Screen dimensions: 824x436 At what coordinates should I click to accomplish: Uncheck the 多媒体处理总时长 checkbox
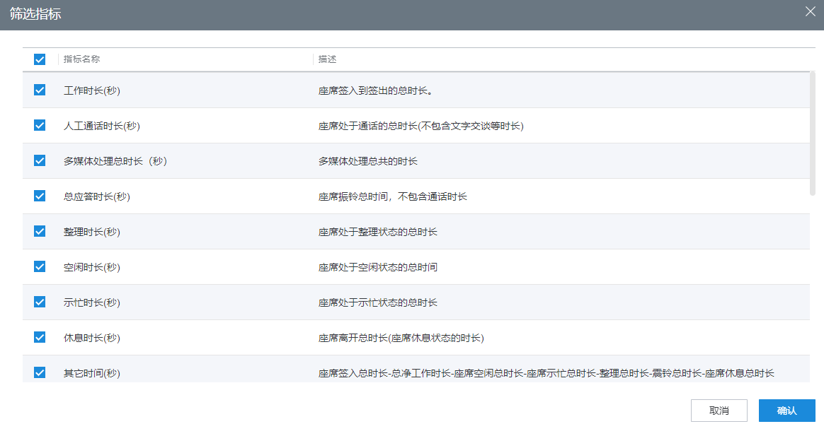[40, 160]
